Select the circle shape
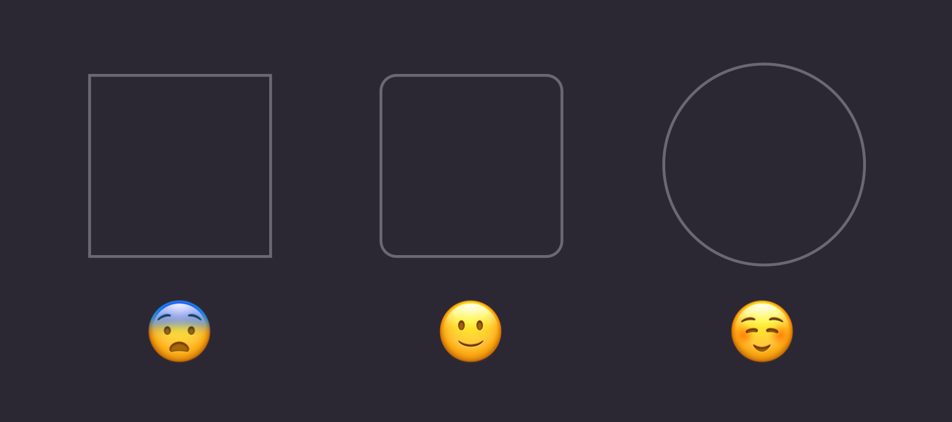 [x=764, y=164]
